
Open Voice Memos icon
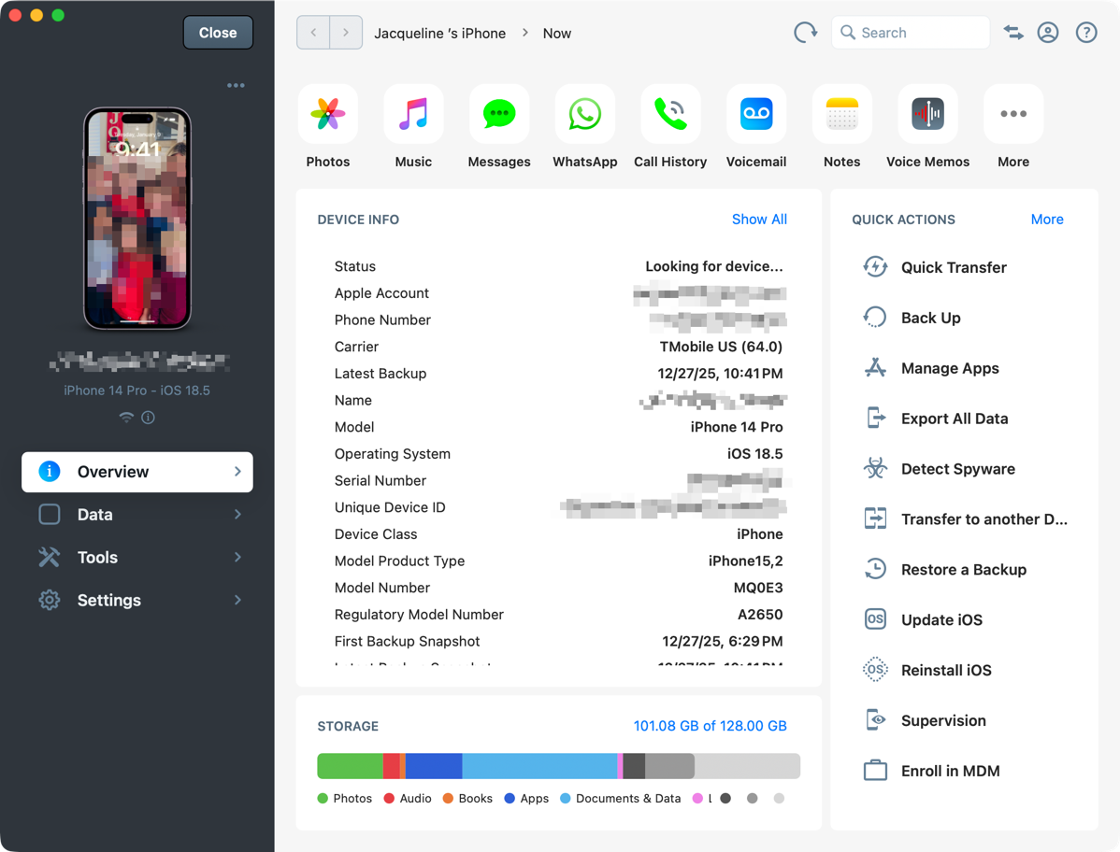click(927, 115)
